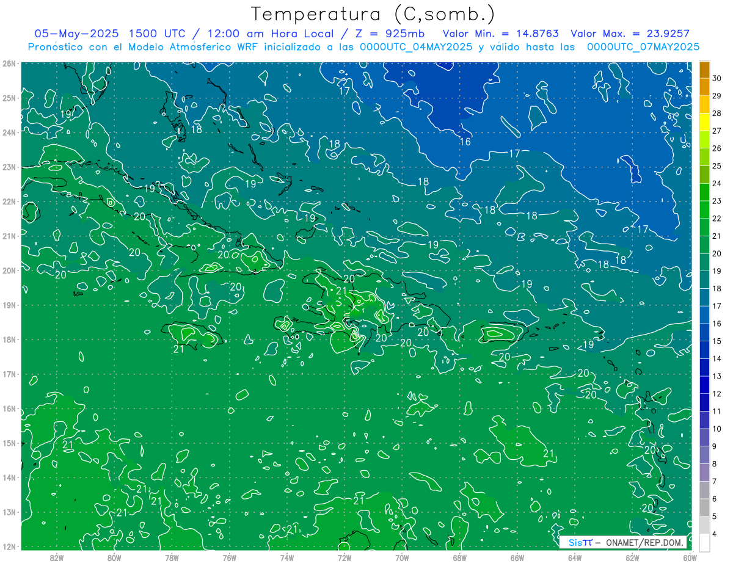Click the '14N' latitude label
The image size is (733, 566).
pyautogui.click(x=9, y=477)
